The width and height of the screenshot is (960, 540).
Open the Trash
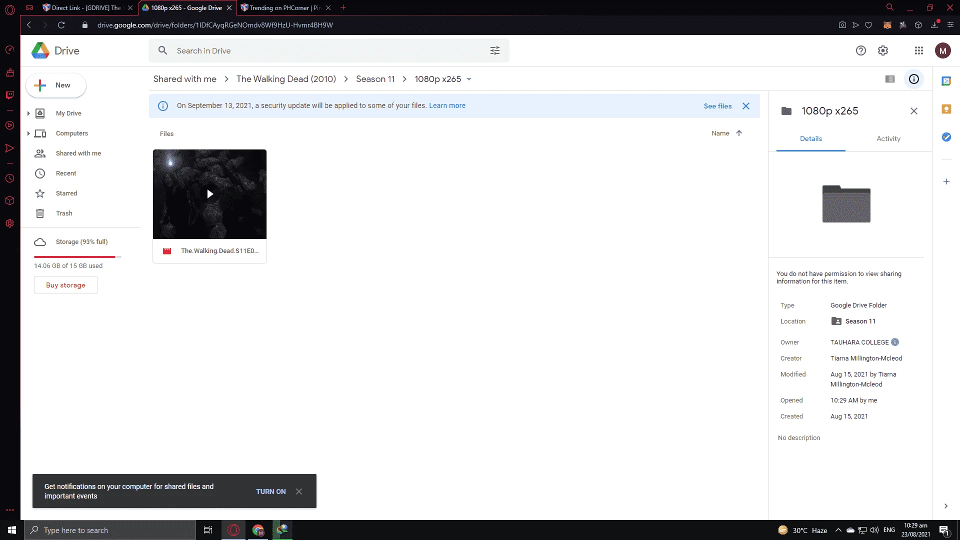64,213
